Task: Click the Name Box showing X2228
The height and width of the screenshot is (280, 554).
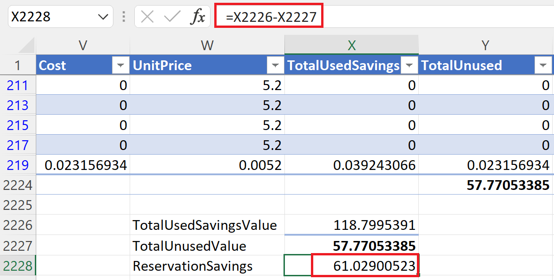Action: [x=60, y=17]
